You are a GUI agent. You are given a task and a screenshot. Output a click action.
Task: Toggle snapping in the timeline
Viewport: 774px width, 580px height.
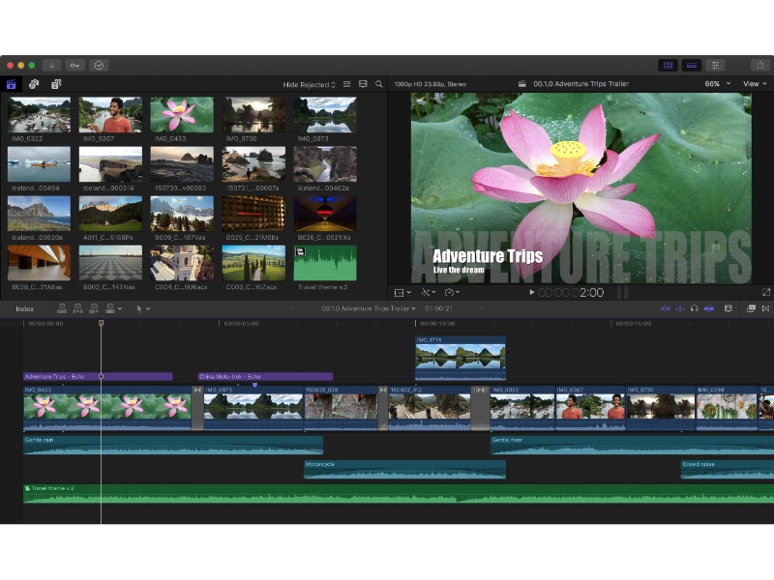tap(709, 308)
